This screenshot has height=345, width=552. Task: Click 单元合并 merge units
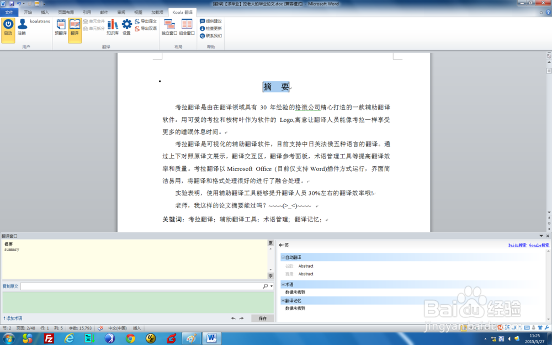pyautogui.click(x=94, y=22)
